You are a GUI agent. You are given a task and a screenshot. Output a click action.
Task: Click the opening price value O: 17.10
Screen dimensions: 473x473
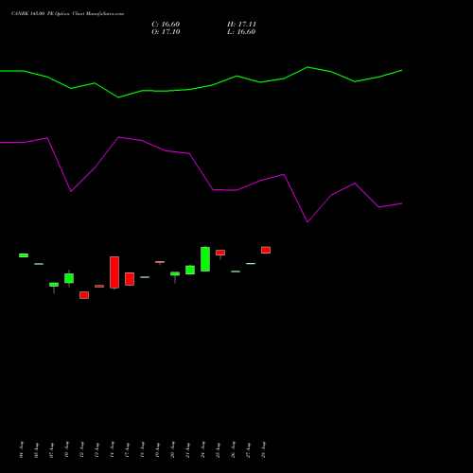[x=166, y=32]
